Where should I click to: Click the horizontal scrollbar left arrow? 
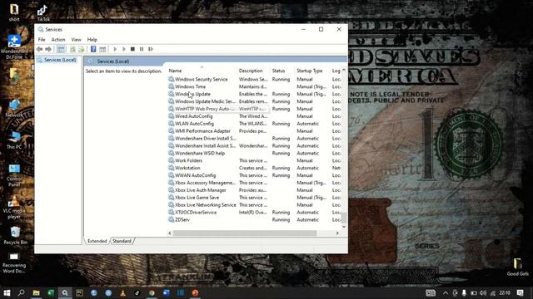(170, 233)
